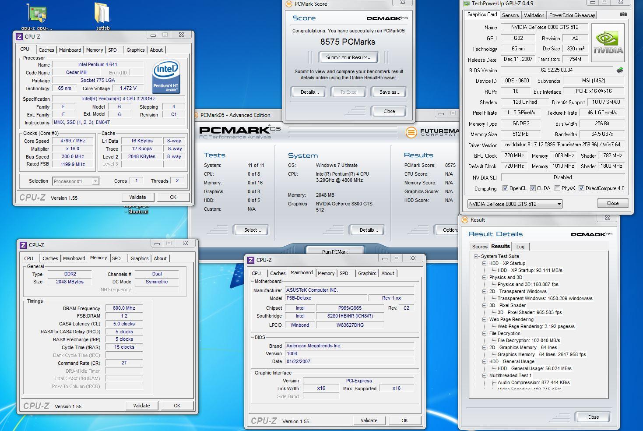Click the Rated FSB 1199.9 MHz value
This screenshot has width=643, height=431.
point(73,165)
